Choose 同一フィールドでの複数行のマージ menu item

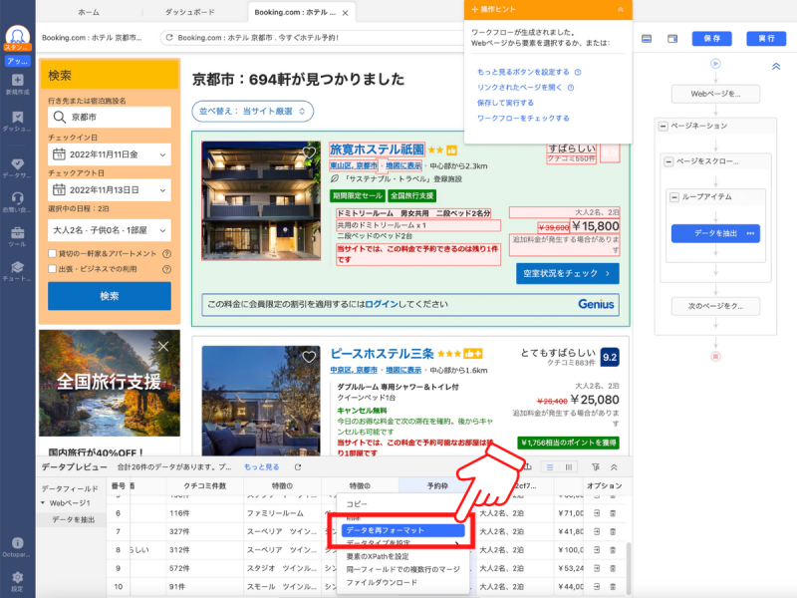402,569
